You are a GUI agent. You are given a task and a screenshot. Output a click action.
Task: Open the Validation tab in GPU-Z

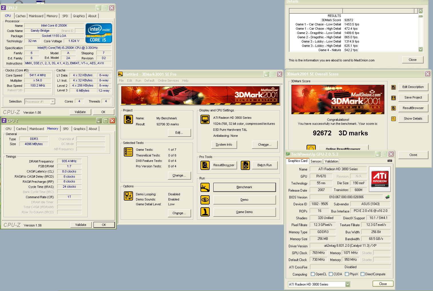(x=331, y=161)
